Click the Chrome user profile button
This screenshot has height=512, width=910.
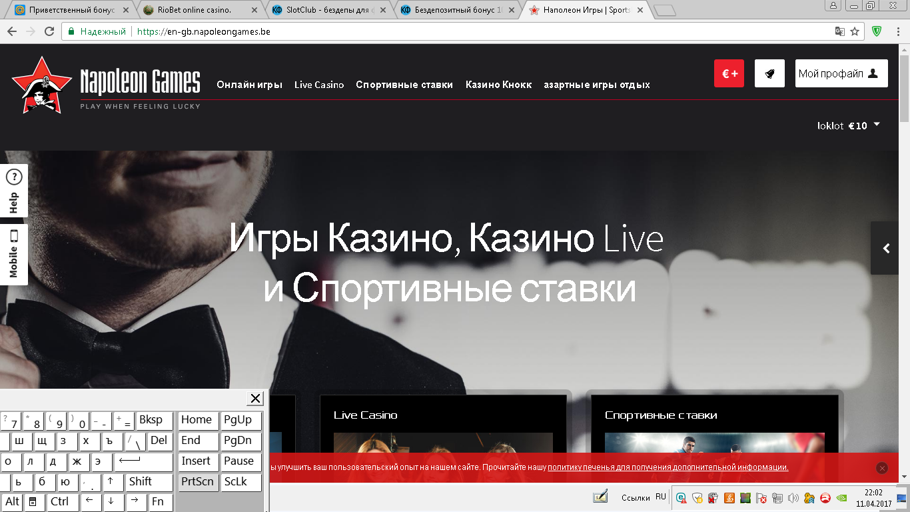pos(833,5)
